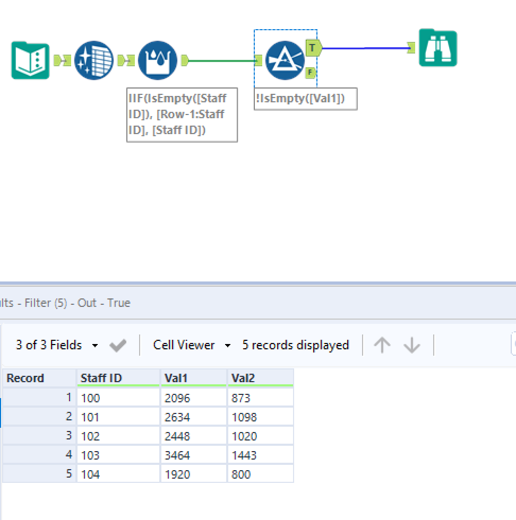Open the Cell Viewer dropdown

pos(192,346)
